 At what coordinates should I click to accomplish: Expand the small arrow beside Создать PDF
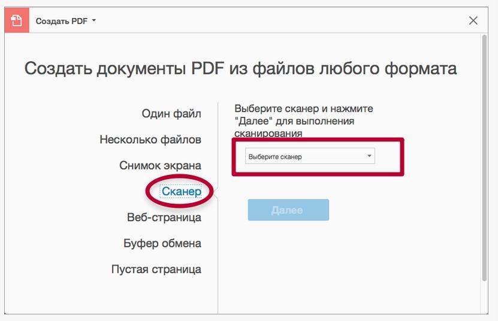click(94, 20)
